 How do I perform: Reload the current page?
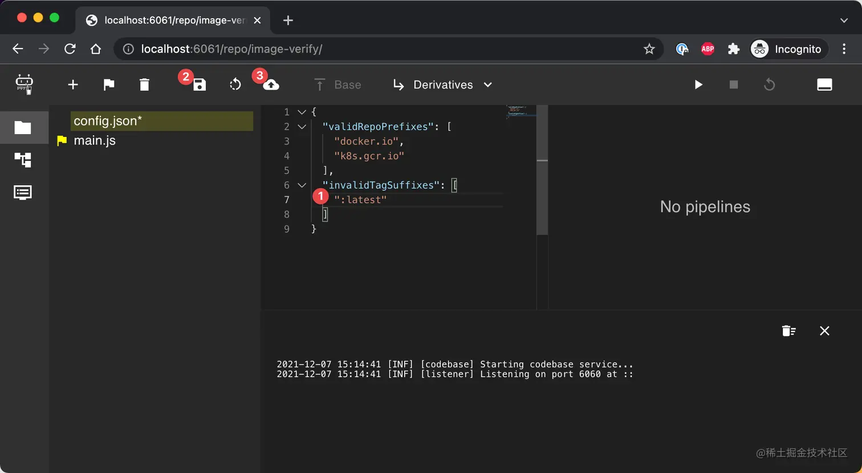[x=70, y=49]
